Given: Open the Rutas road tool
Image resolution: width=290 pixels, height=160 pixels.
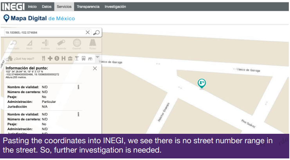Looking at the screenshot, I should [93, 45].
